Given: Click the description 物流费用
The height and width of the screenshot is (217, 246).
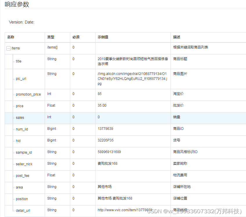Looking at the screenshot, I should click(180, 175).
